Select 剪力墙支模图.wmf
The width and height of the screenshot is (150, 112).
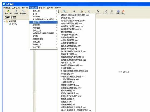click(x=68, y=32)
